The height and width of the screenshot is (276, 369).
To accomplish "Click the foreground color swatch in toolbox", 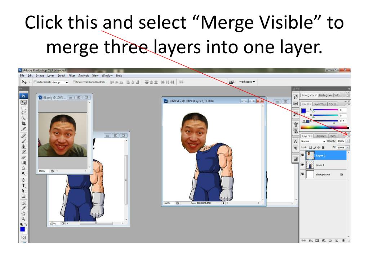I will [x=22, y=229].
